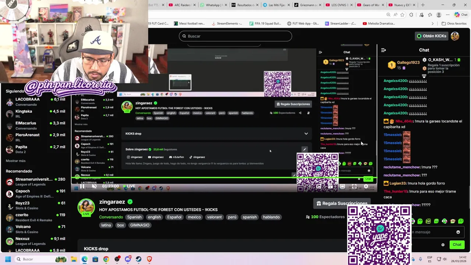Viewport: 471px width, 265px height.
Task: Open browser extensions puzzle icon
Action: tap(411, 15)
